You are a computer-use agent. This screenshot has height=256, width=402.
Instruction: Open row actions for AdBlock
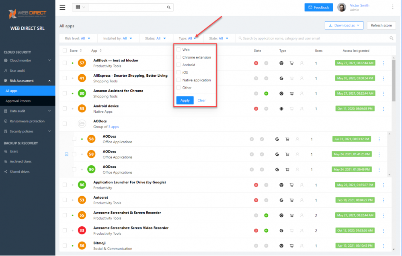click(384, 63)
